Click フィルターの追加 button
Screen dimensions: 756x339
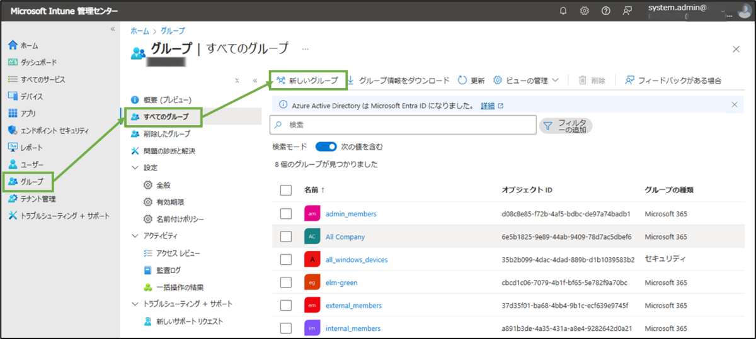tap(566, 126)
